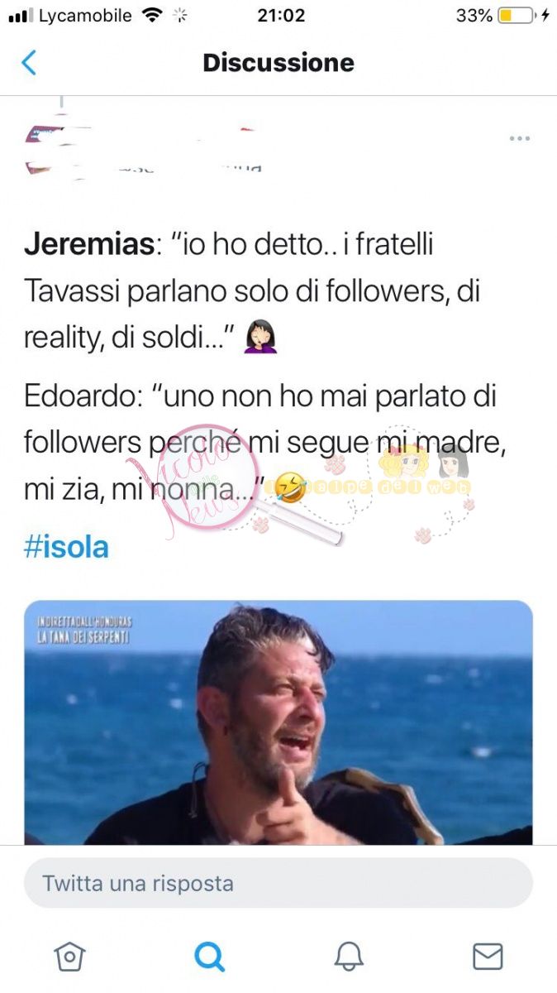This screenshot has width=557, height=993.
Task: Open the Home tab in bottom bar
Action: [x=69, y=957]
